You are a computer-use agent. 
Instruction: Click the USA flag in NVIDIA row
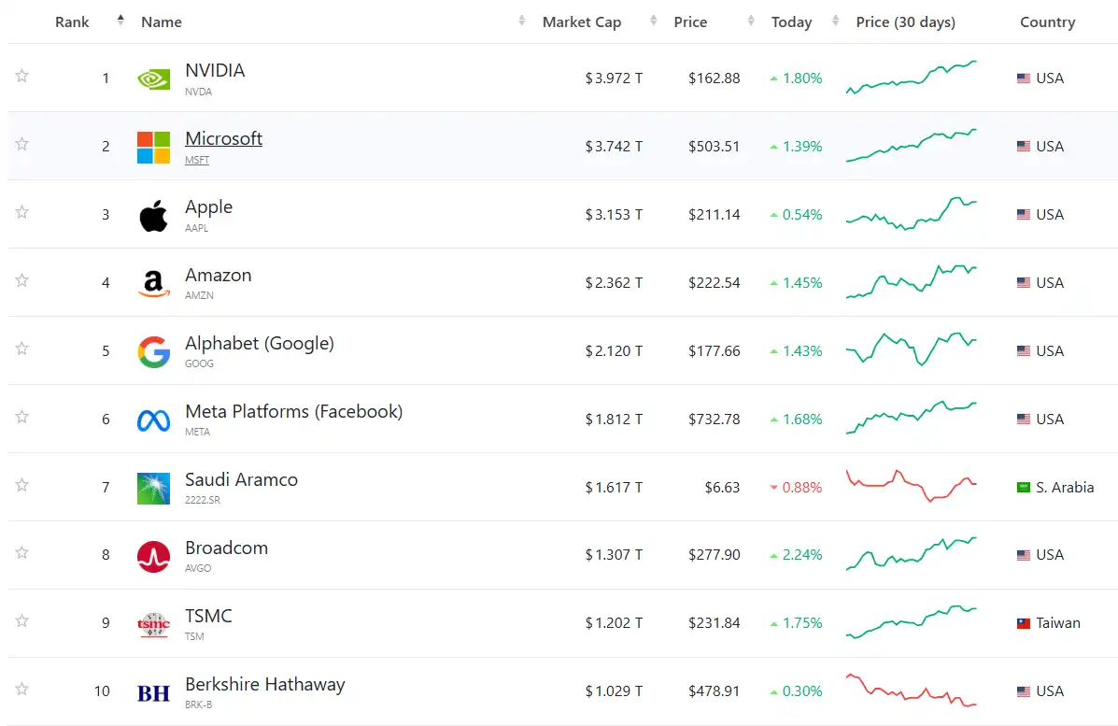tap(1023, 78)
